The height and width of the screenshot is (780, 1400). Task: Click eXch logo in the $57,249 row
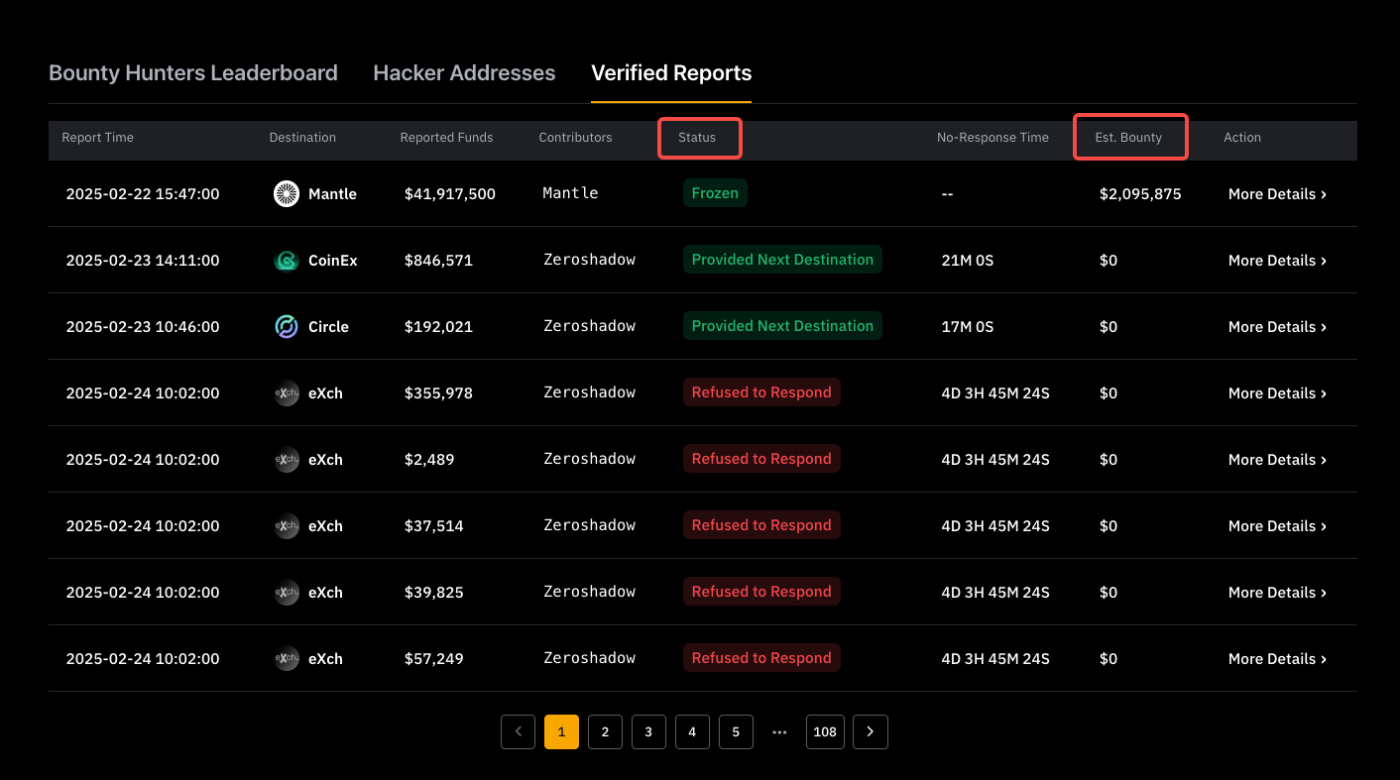287,659
